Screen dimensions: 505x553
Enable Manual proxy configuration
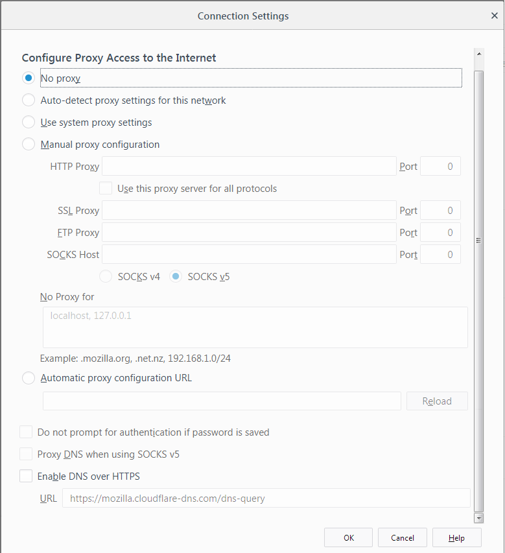(x=28, y=144)
